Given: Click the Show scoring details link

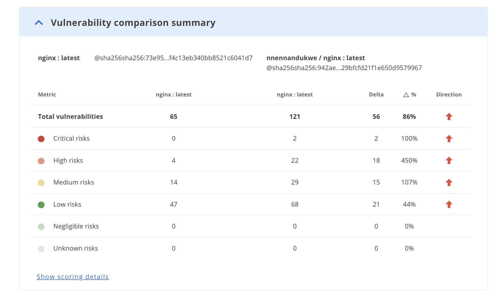Looking at the screenshot, I should pos(73,277).
